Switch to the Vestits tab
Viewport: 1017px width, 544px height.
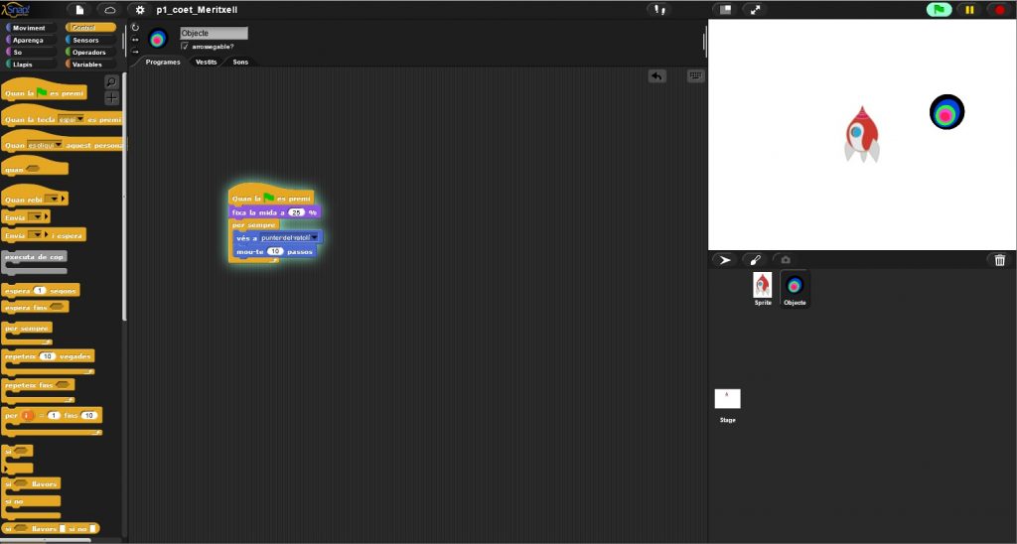(x=206, y=62)
